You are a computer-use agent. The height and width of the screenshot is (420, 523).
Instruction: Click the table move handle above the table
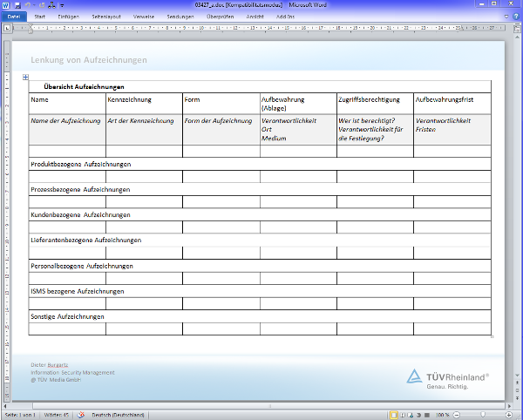tap(24, 78)
